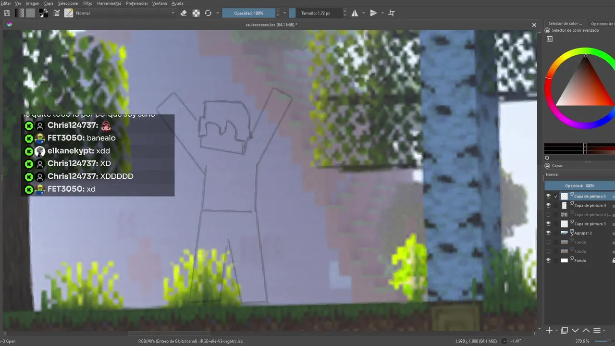This screenshot has width=615, height=346.
Task: Move layer up with up chevron
Action: [586, 330]
